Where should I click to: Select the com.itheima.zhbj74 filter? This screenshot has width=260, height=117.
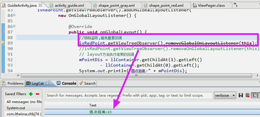tap(24, 114)
